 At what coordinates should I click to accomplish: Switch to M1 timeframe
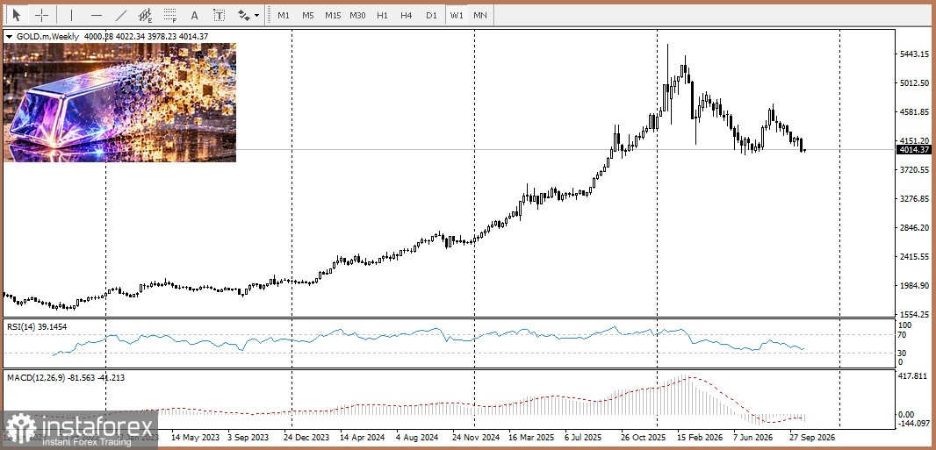click(284, 16)
